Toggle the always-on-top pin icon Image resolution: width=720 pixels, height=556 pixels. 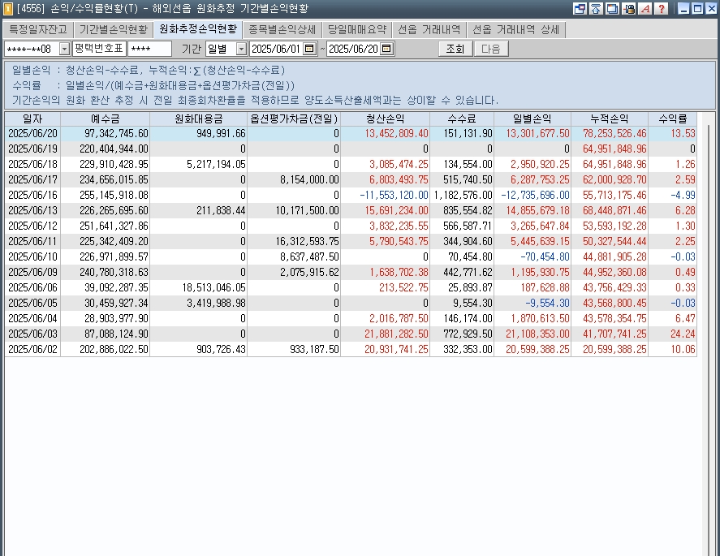[x=596, y=9]
